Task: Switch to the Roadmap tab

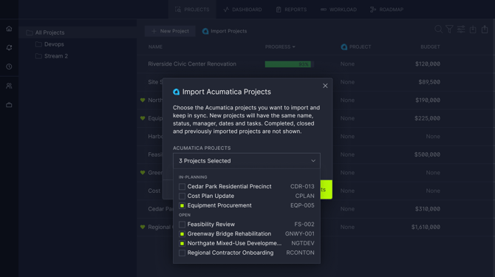Action: click(x=386, y=10)
